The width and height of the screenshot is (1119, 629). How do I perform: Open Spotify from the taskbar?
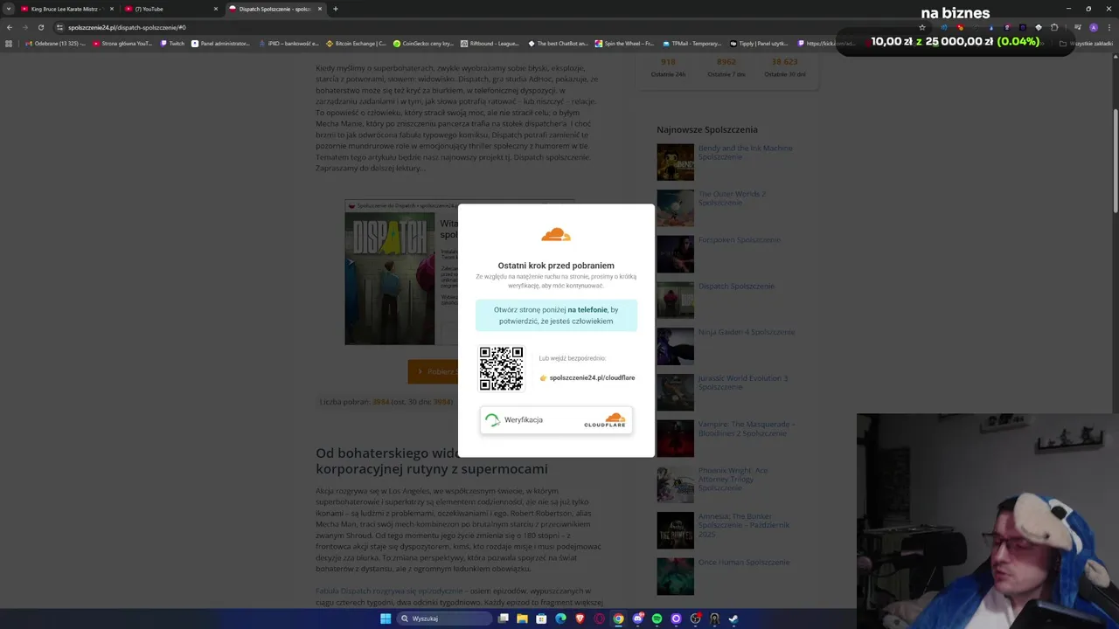[657, 619]
